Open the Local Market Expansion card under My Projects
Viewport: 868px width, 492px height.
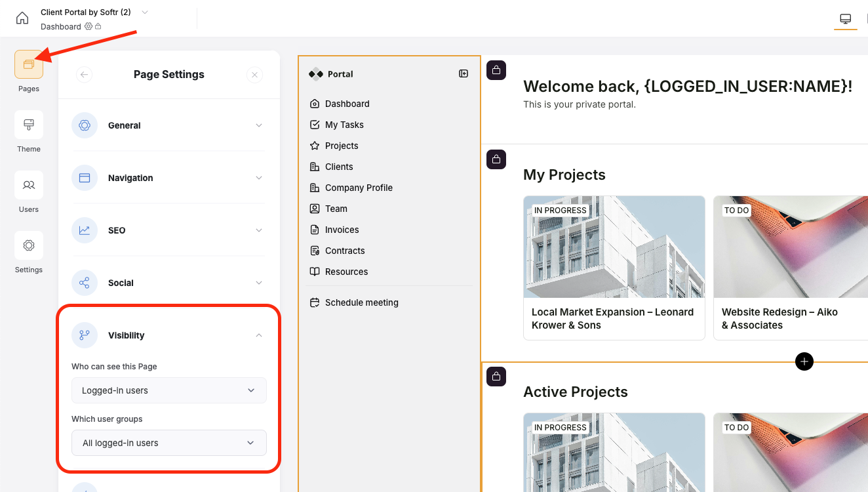point(614,268)
